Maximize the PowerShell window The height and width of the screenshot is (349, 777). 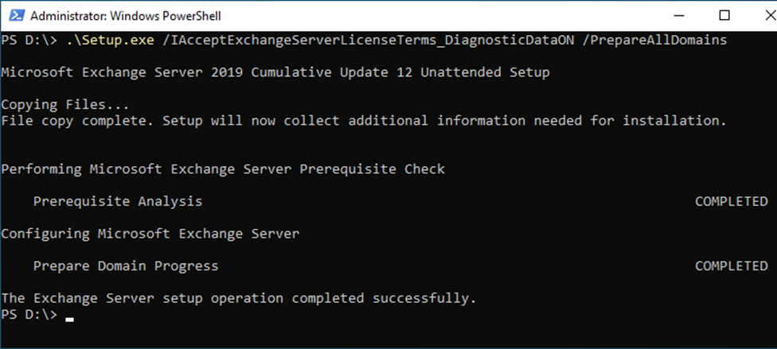click(x=724, y=16)
